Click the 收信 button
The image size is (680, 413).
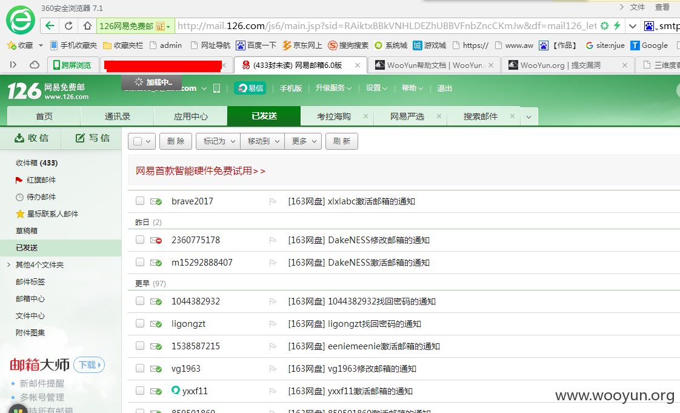pos(32,138)
